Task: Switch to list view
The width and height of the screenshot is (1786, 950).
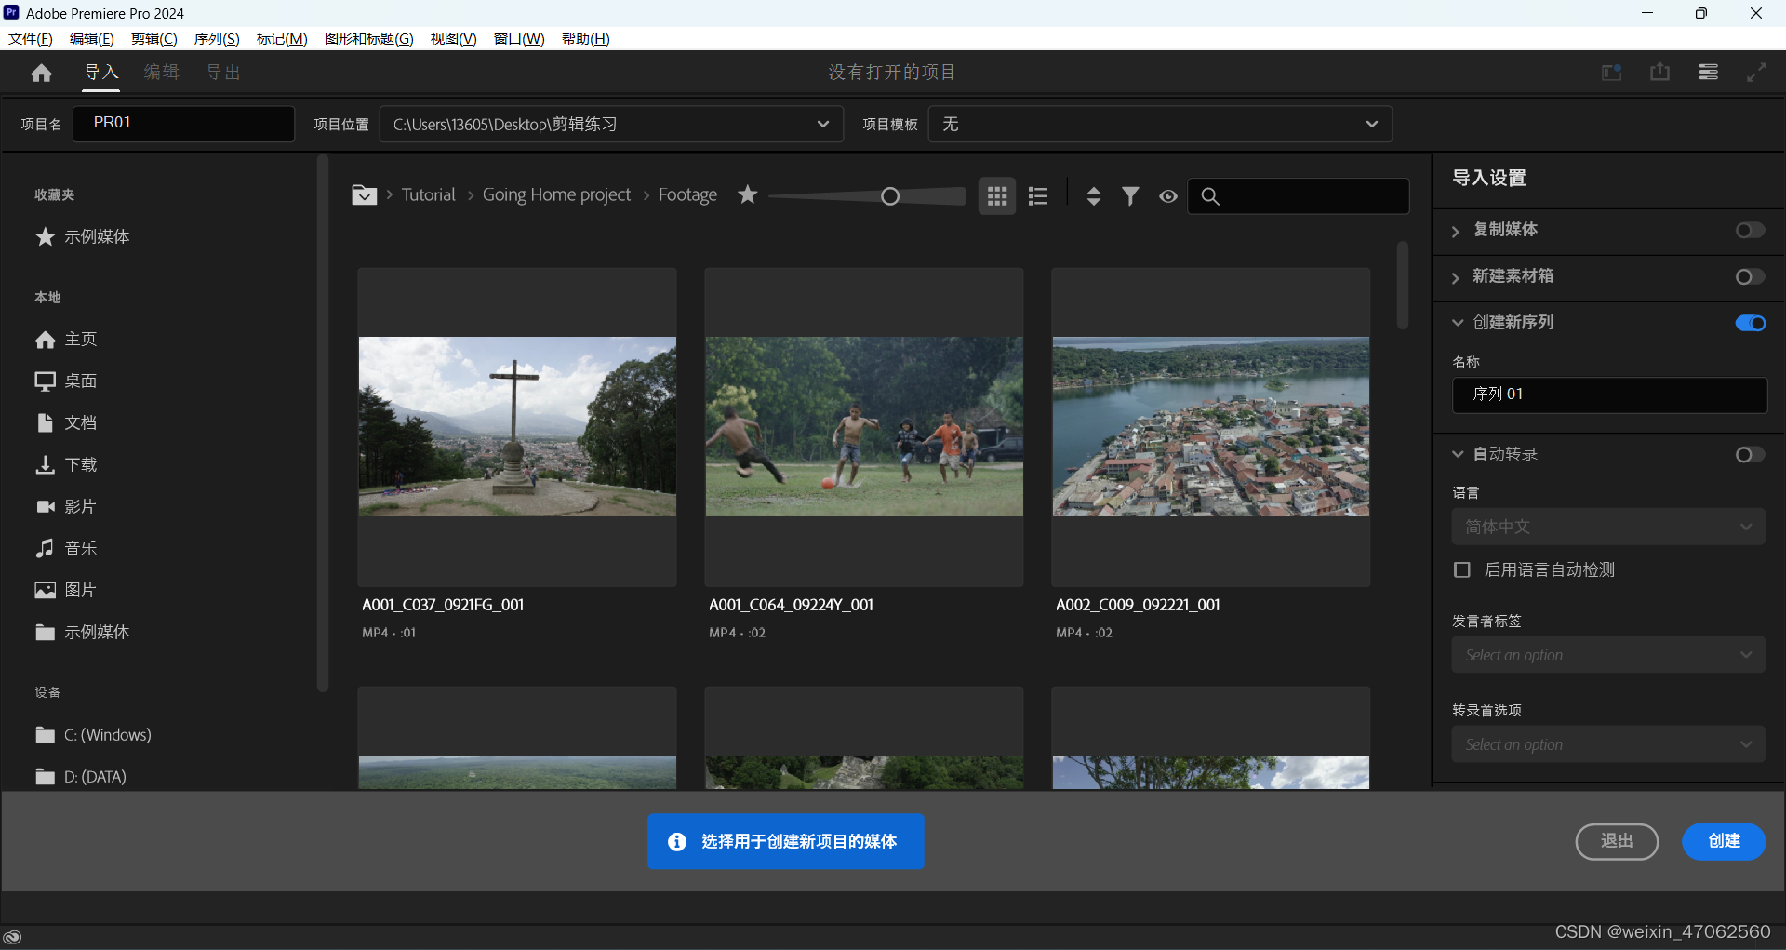Action: tap(1038, 195)
